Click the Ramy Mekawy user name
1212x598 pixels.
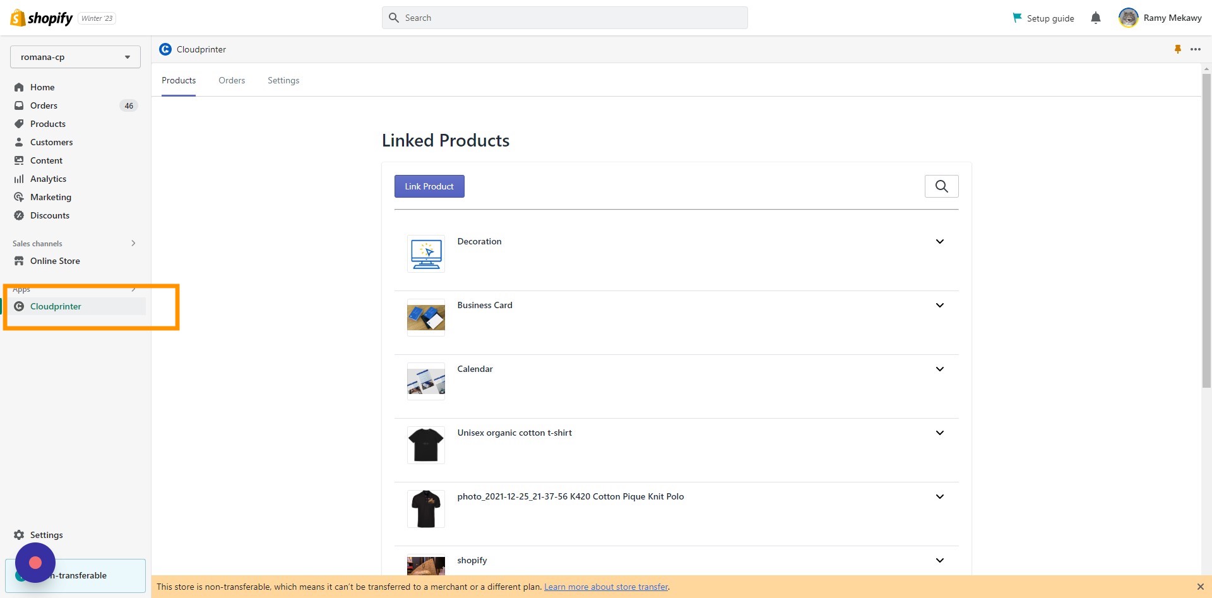point(1172,18)
